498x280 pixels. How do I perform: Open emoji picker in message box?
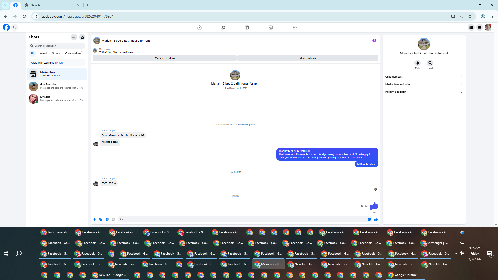(x=369, y=219)
